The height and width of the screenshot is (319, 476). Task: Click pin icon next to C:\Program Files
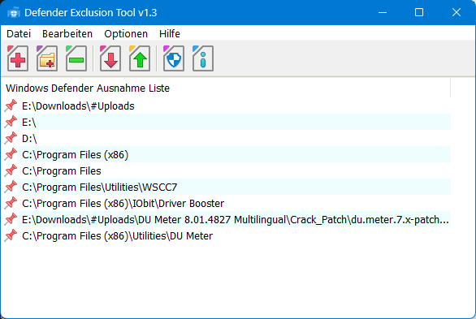pyautogui.click(x=11, y=170)
